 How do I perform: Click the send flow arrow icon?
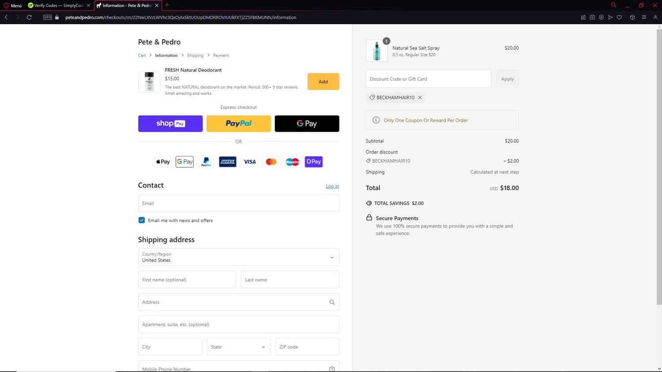tap(610, 17)
